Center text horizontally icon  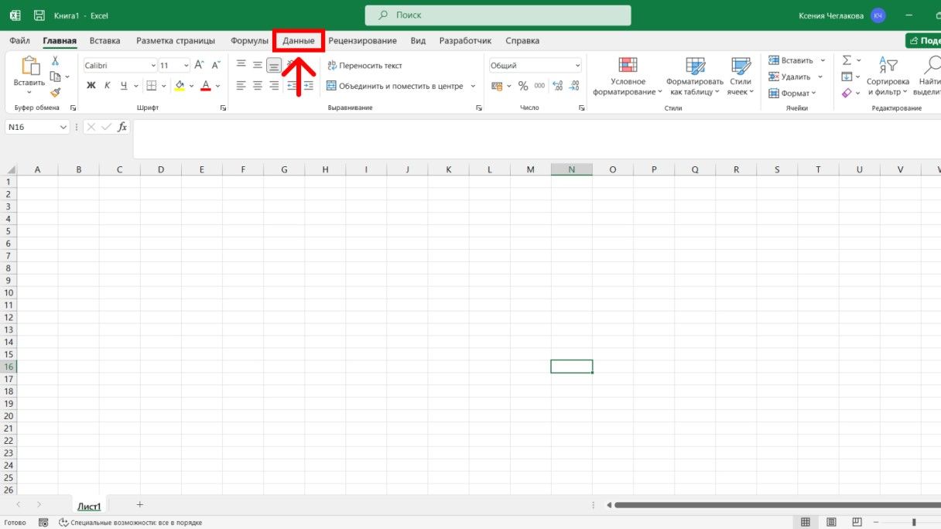[258, 86]
